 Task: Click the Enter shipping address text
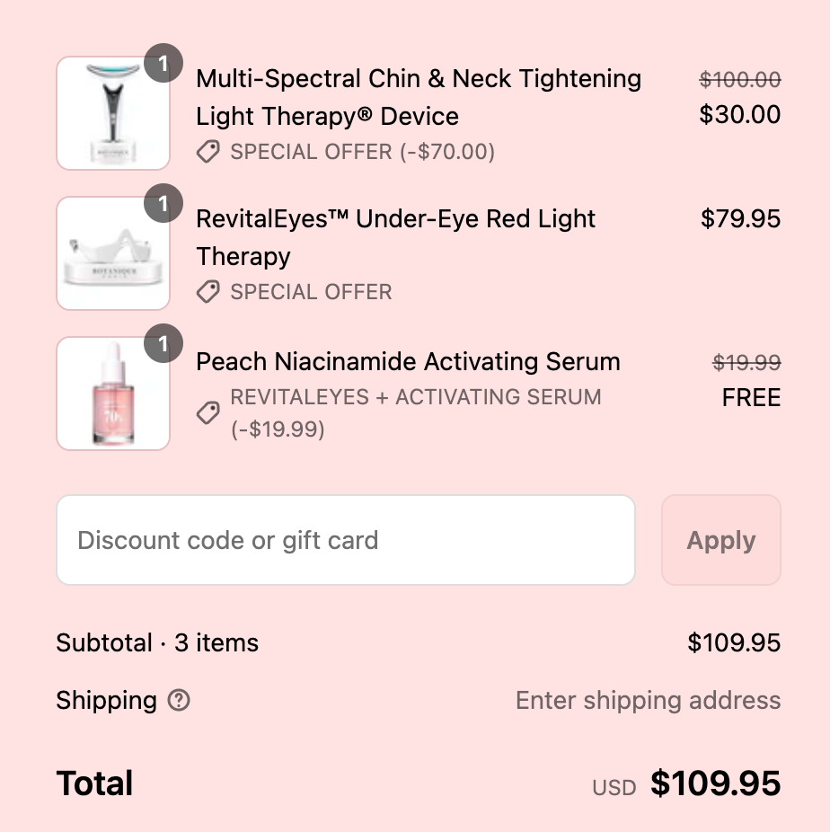648,700
